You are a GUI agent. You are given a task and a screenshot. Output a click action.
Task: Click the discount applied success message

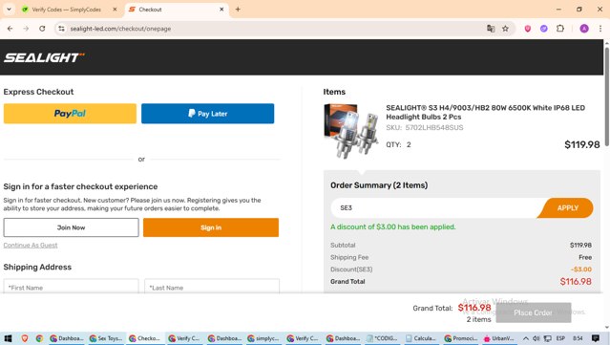click(x=393, y=226)
